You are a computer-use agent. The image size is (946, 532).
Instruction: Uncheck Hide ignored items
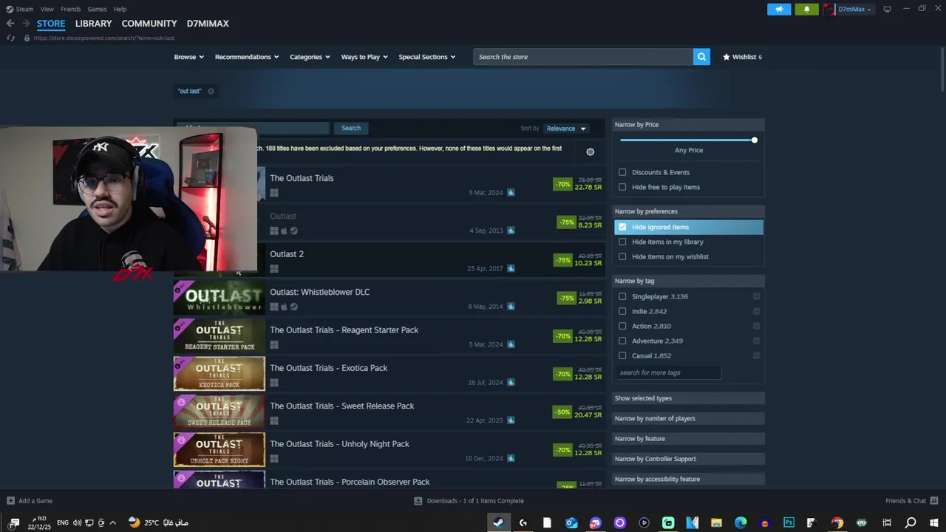pyautogui.click(x=622, y=227)
